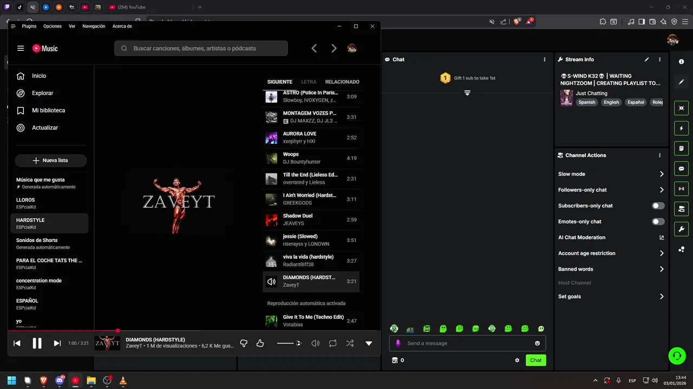This screenshot has width=693, height=389.
Task: Open the Acerca de menu
Action: coord(122,26)
